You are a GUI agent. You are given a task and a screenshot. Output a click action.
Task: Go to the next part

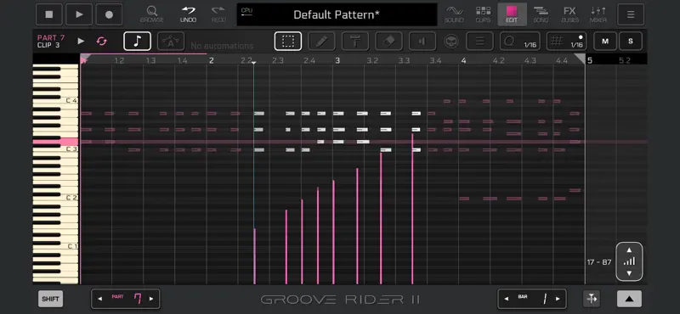[151, 299]
